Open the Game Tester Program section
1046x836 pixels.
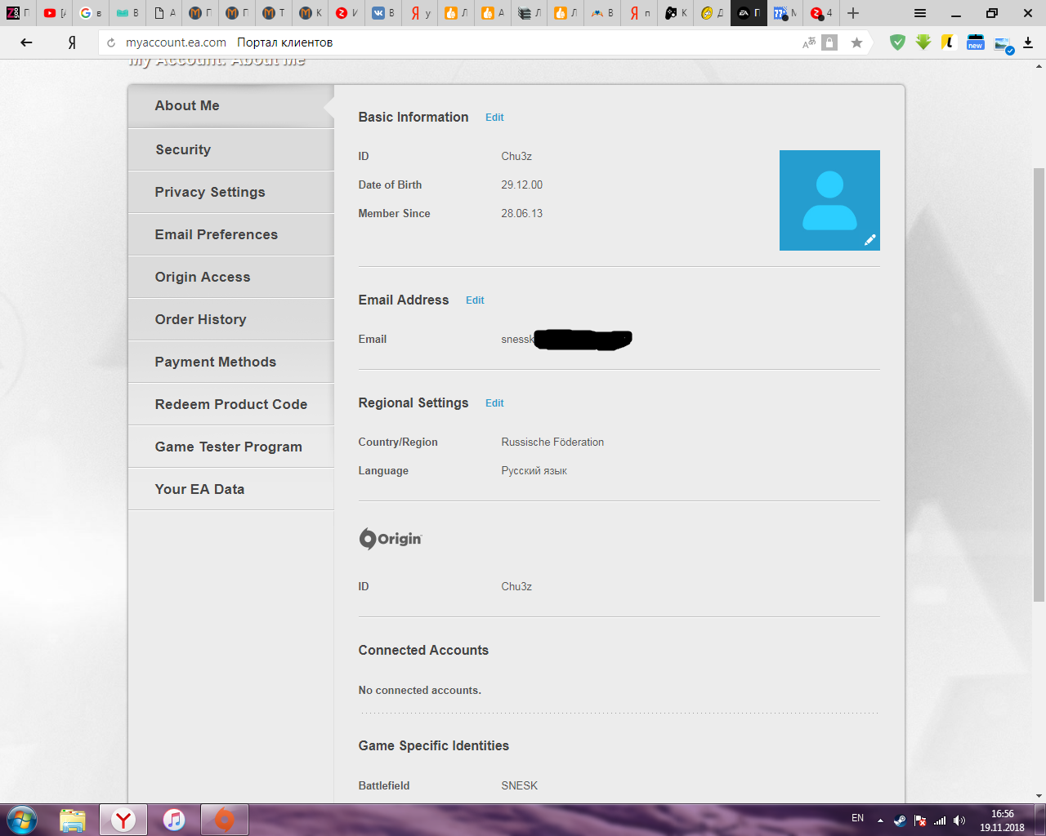230,447
